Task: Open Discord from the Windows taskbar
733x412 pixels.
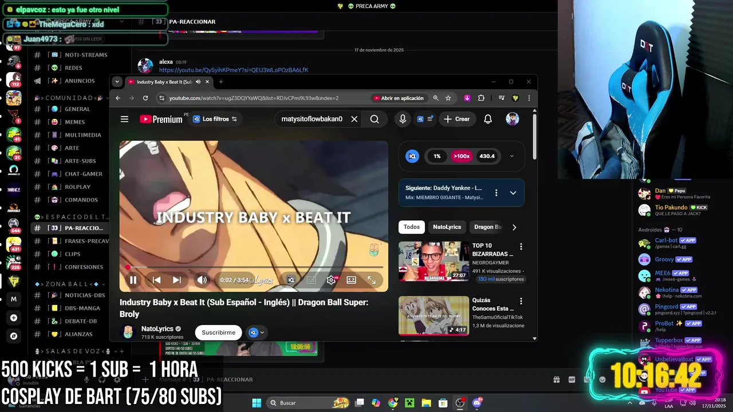Action: [477, 403]
